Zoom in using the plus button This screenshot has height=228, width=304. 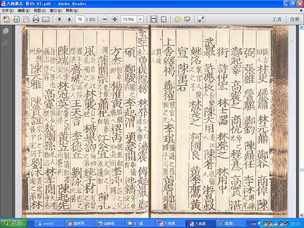click(x=115, y=19)
